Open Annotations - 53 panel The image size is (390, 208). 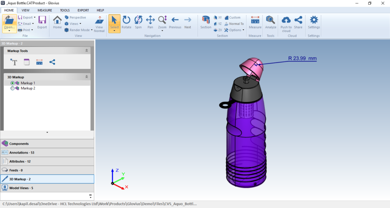tap(47, 152)
